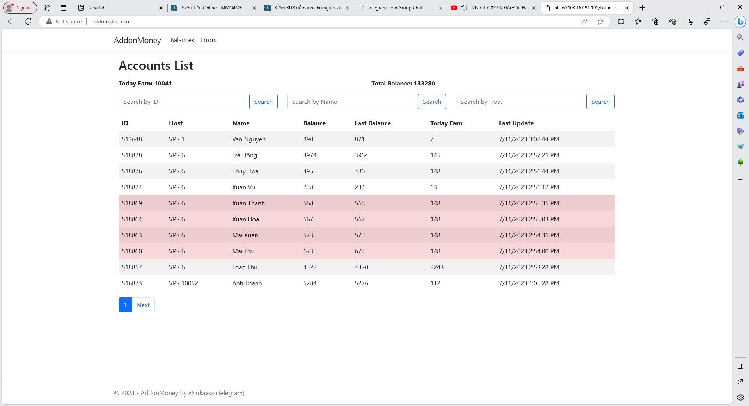Click the Outlook icon in the sidebar
This screenshot has width=749, height=406.
pyautogui.click(x=740, y=116)
